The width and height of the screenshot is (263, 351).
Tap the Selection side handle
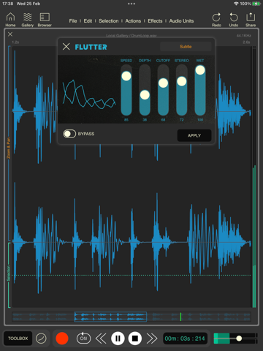pos(9,273)
